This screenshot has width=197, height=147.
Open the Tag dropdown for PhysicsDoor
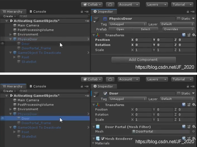click(x=128, y=24)
